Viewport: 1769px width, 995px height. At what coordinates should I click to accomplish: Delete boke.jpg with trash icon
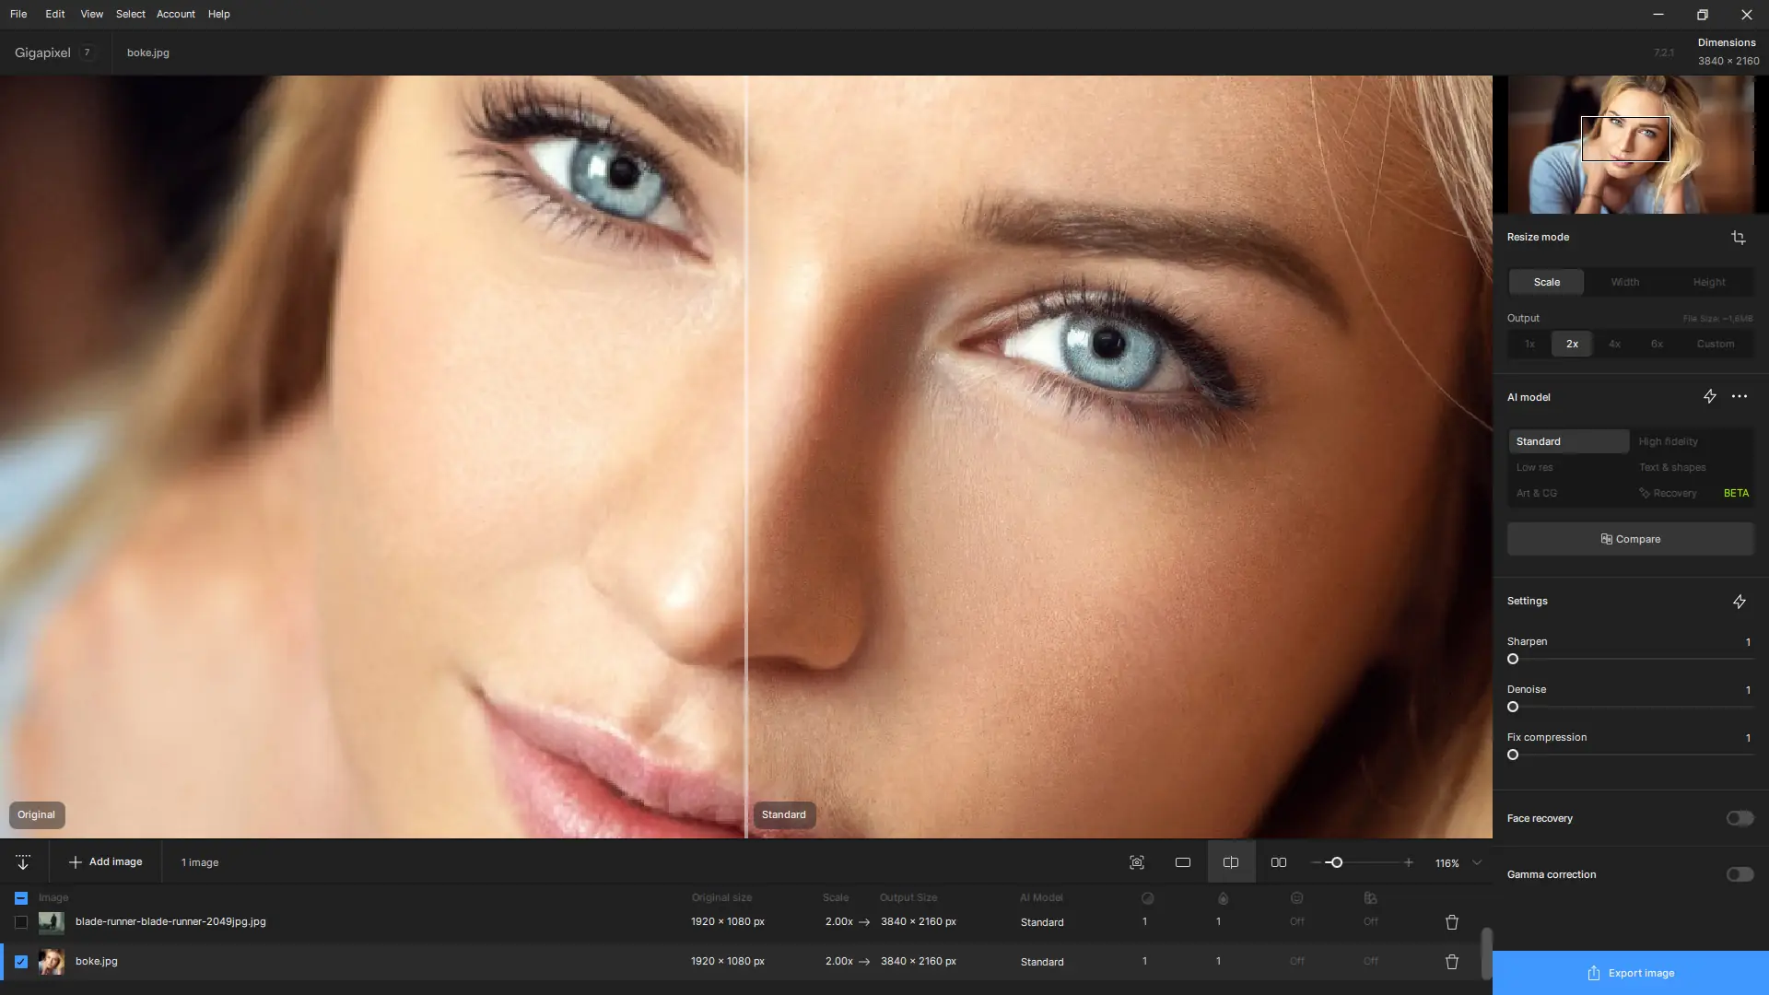coord(1451,962)
